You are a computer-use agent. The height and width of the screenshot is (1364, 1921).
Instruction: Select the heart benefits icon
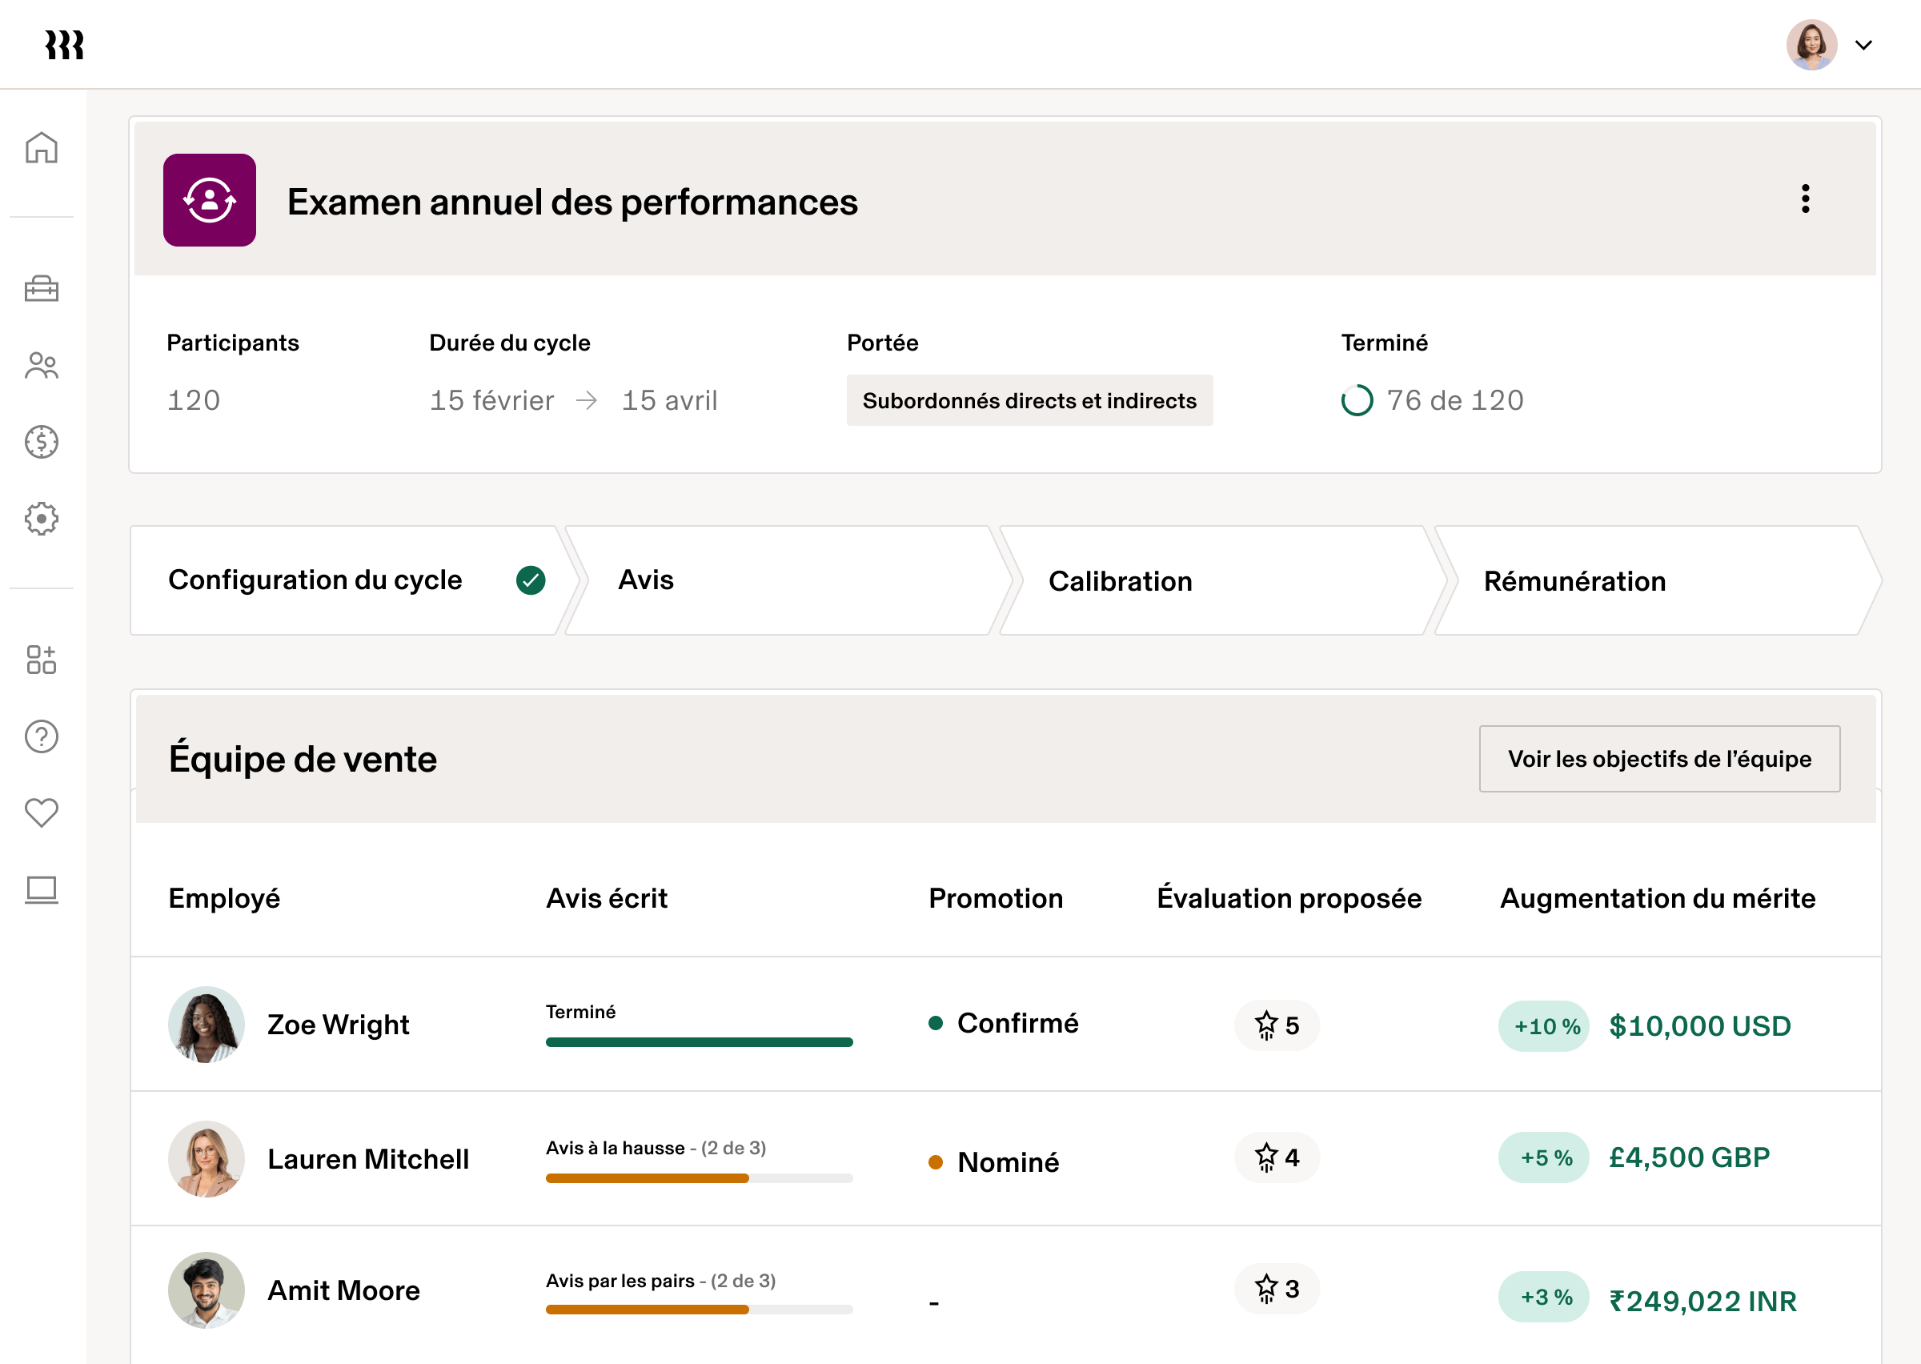pyautogui.click(x=41, y=812)
